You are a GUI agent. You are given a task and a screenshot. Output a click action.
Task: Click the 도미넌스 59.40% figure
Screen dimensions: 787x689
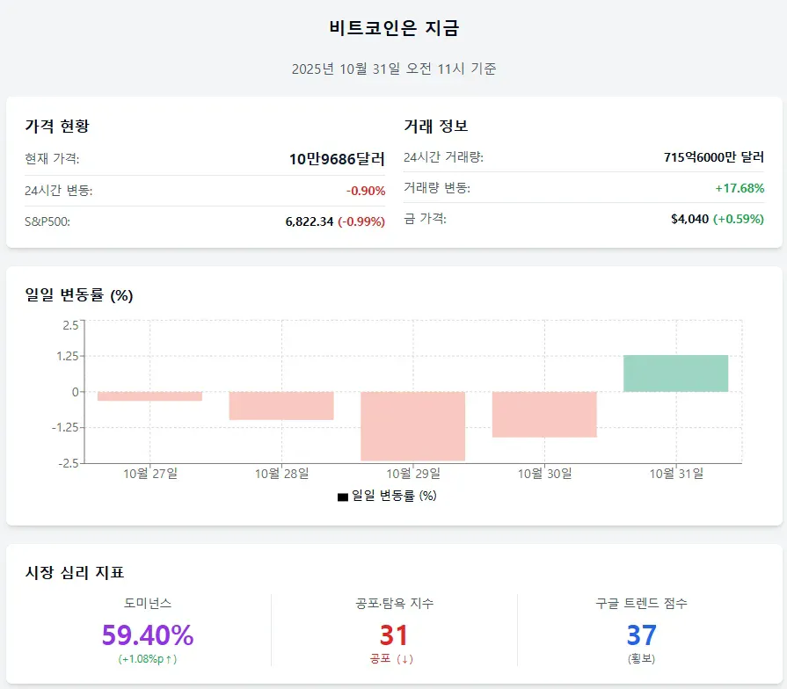[148, 635]
